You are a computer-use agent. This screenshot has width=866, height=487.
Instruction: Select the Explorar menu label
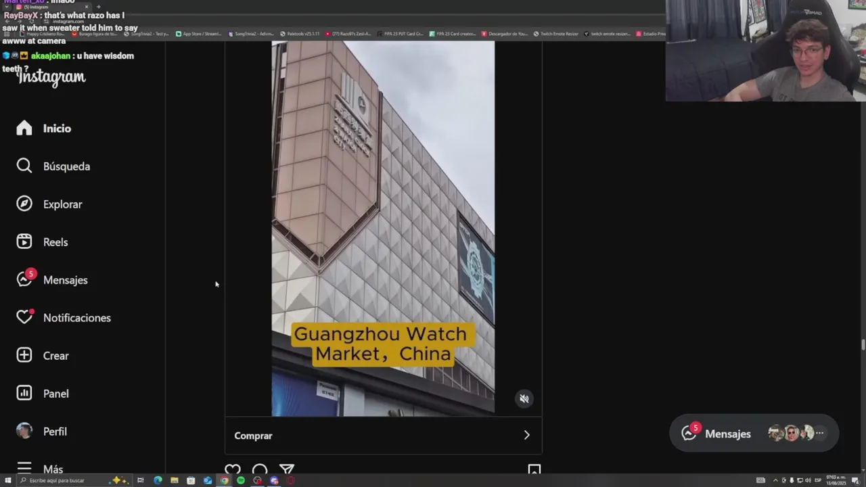tap(62, 204)
